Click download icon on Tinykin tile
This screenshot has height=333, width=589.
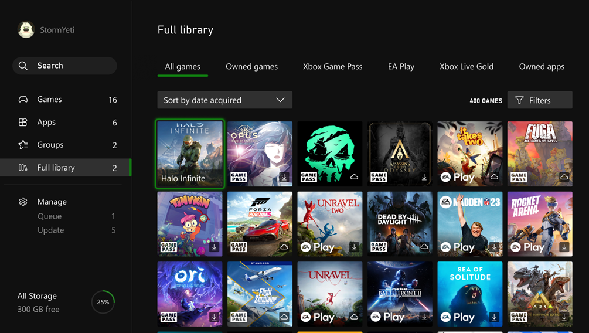pos(214,247)
